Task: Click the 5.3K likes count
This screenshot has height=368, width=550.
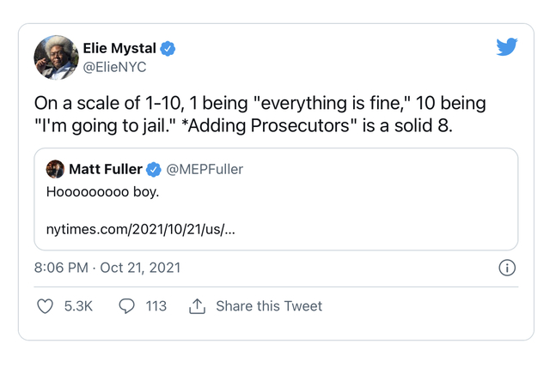Action: [78, 306]
